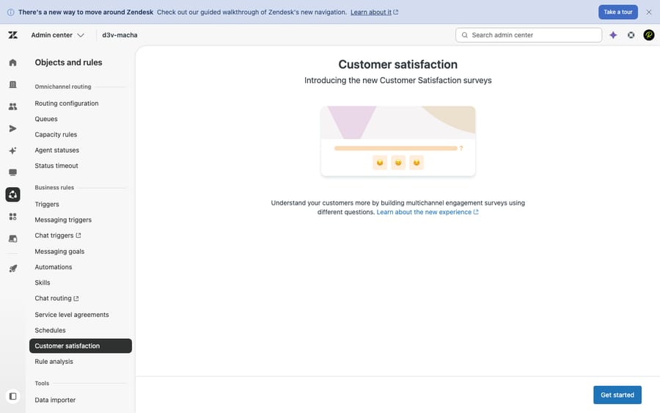Open Agent statuses
This screenshot has height=413, width=660.
[56, 150]
